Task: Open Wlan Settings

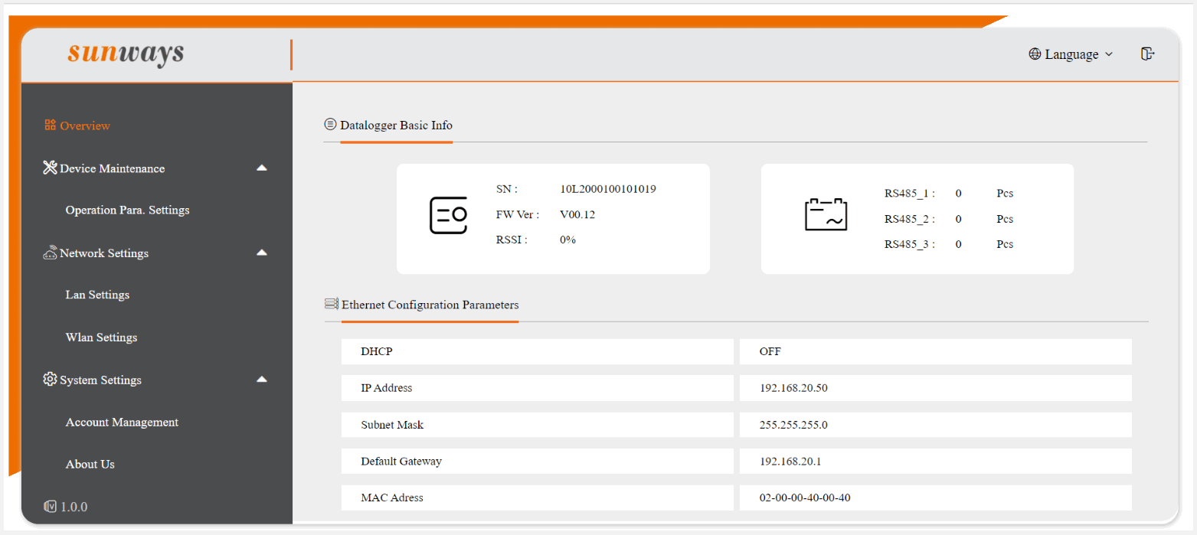Action: tap(101, 338)
